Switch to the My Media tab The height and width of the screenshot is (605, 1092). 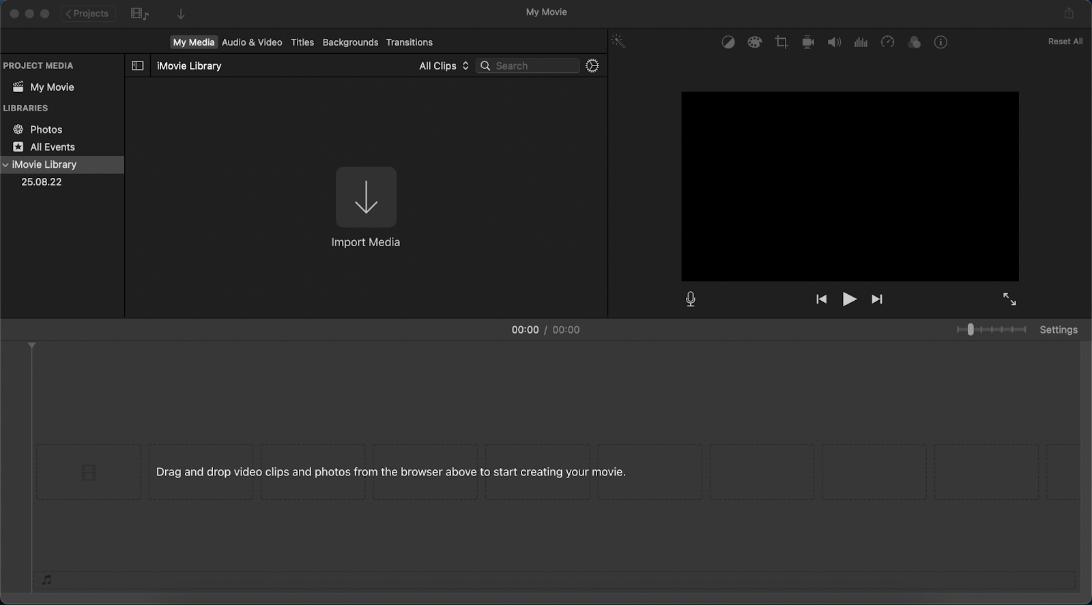pos(194,42)
